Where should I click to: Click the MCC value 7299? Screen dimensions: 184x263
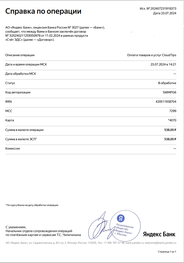(173, 111)
